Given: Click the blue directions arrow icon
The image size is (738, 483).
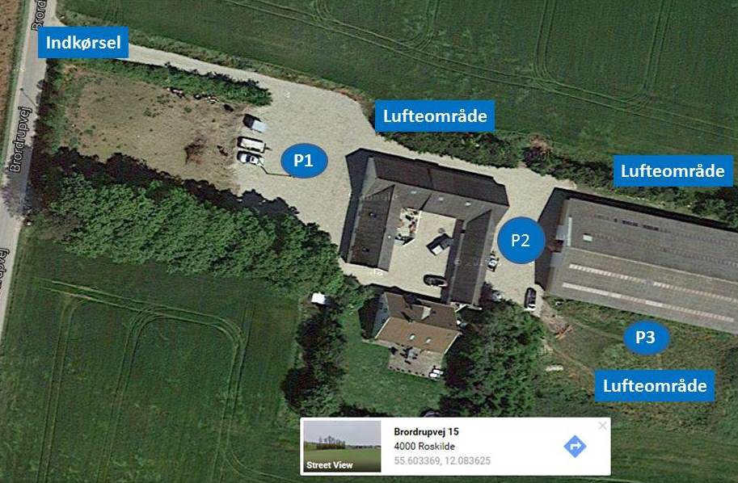Looking at the screenshot, I should pos(575,446).
